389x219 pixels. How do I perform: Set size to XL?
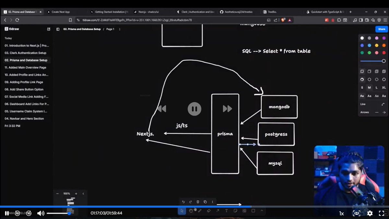click(x=384, y=88)
